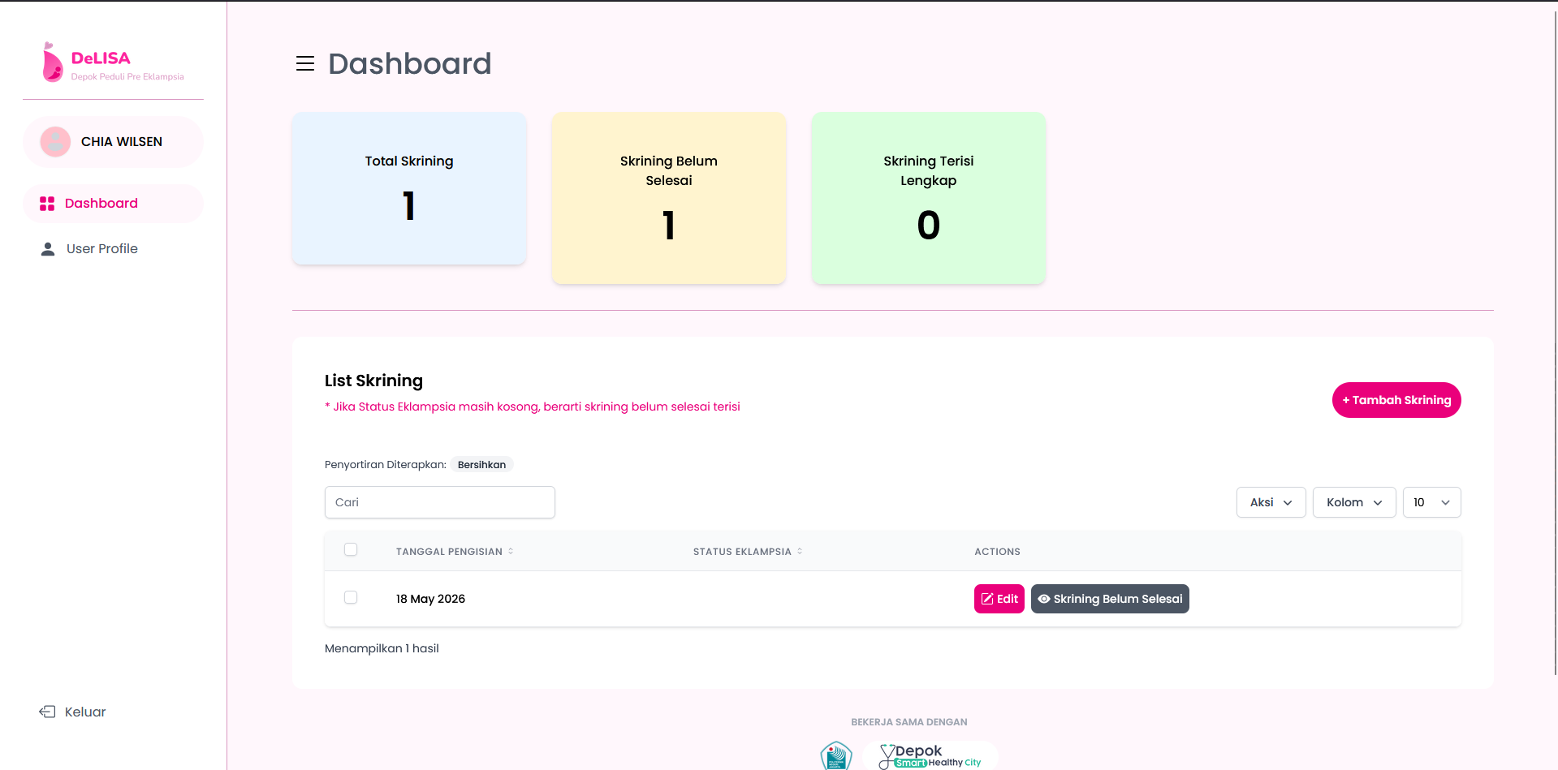Click the hamburger menu icon beside Dashboard
The height and width of the screenshot is (770, 1558).
click(x=305, y=63)
